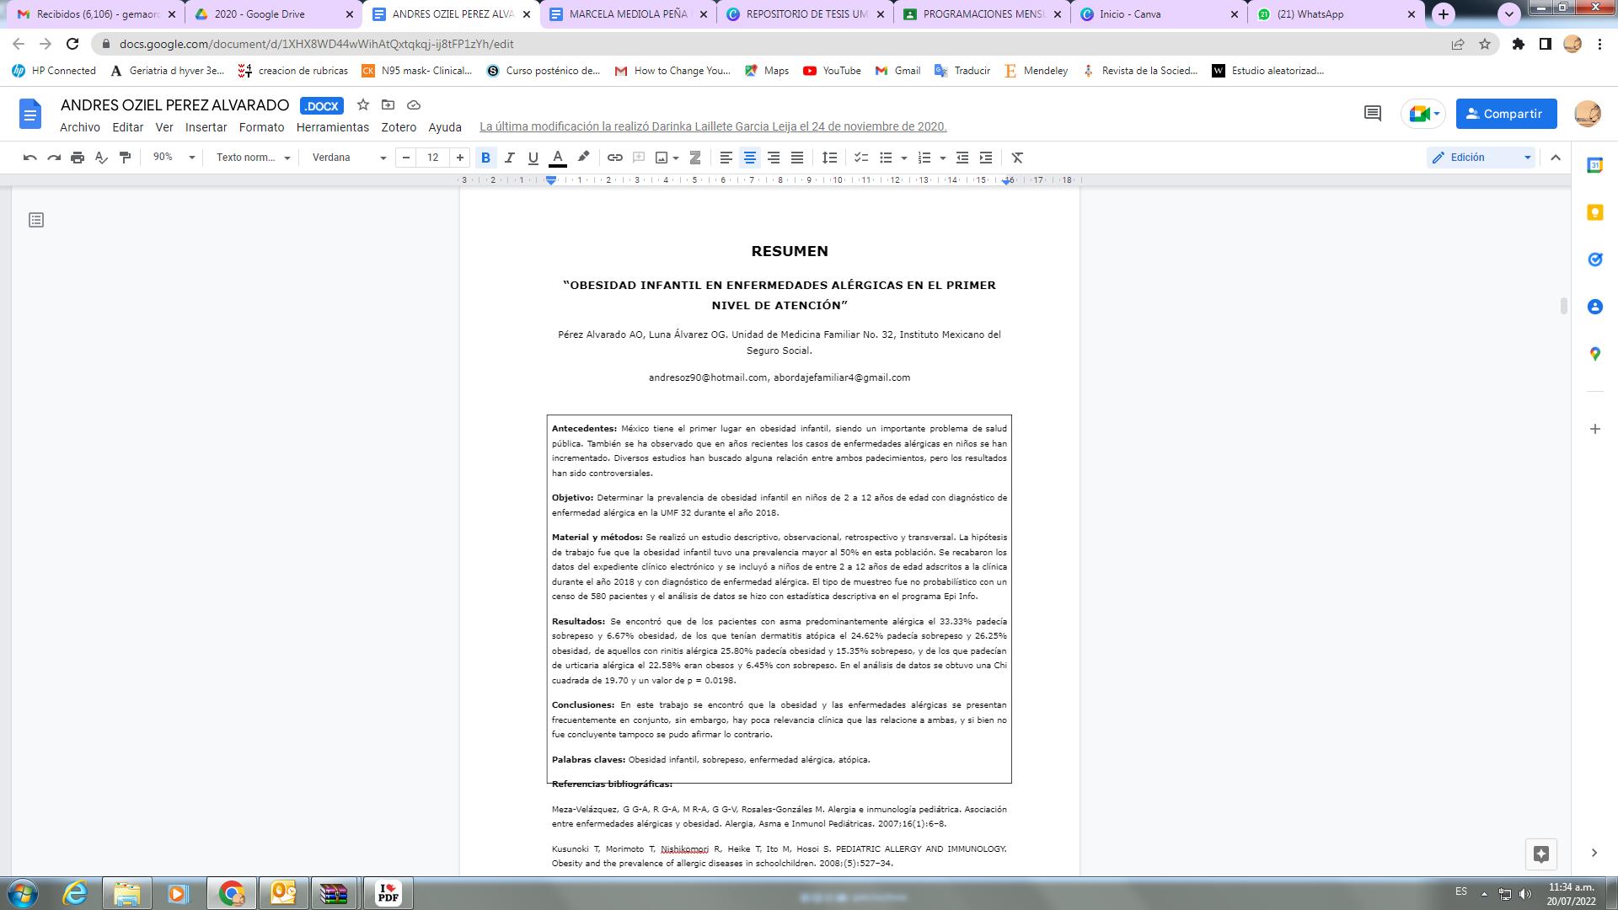Expand the numbered list options arrow
This screenshot has height=910, width=1618.
[x=942, y=158]
